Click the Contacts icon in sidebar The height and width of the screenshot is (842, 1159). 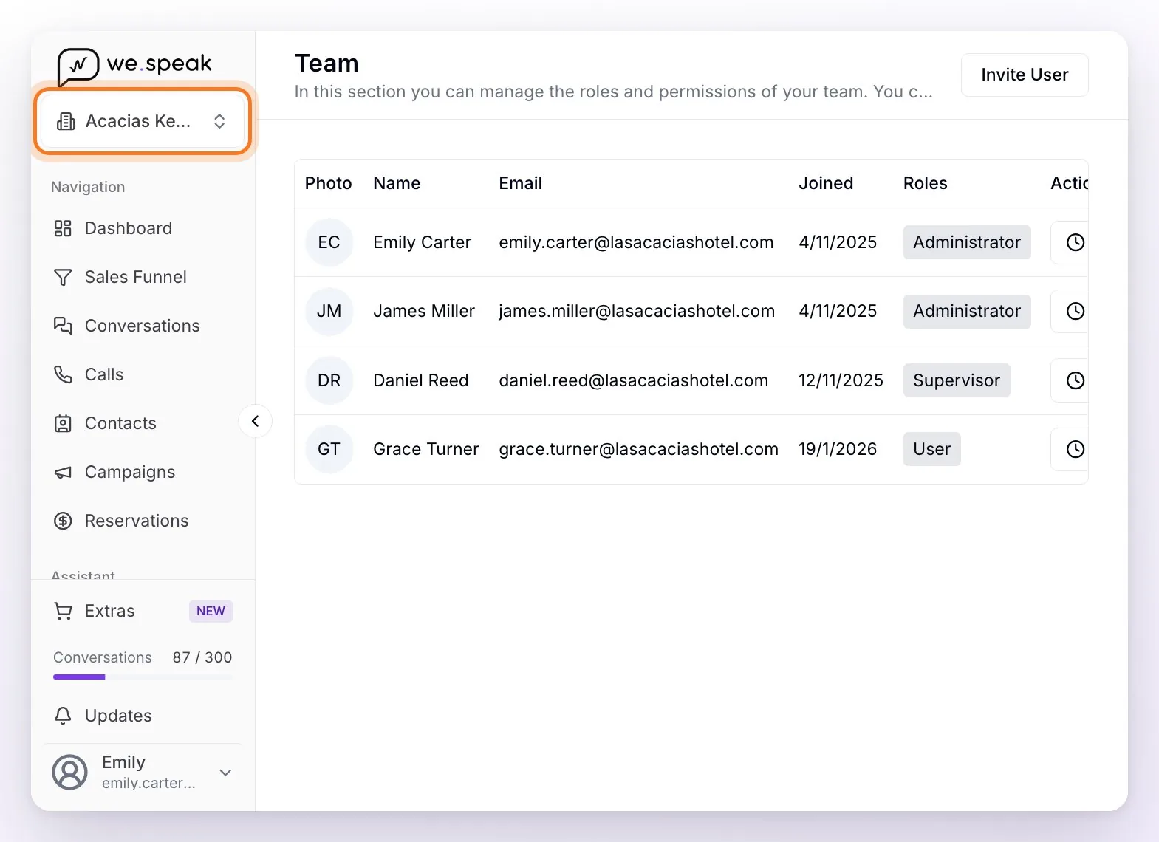tap(63, 423)
